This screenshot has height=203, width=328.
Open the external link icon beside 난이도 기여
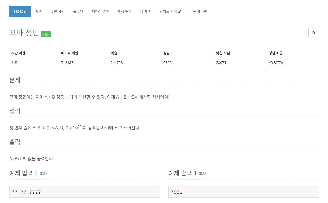179,11
